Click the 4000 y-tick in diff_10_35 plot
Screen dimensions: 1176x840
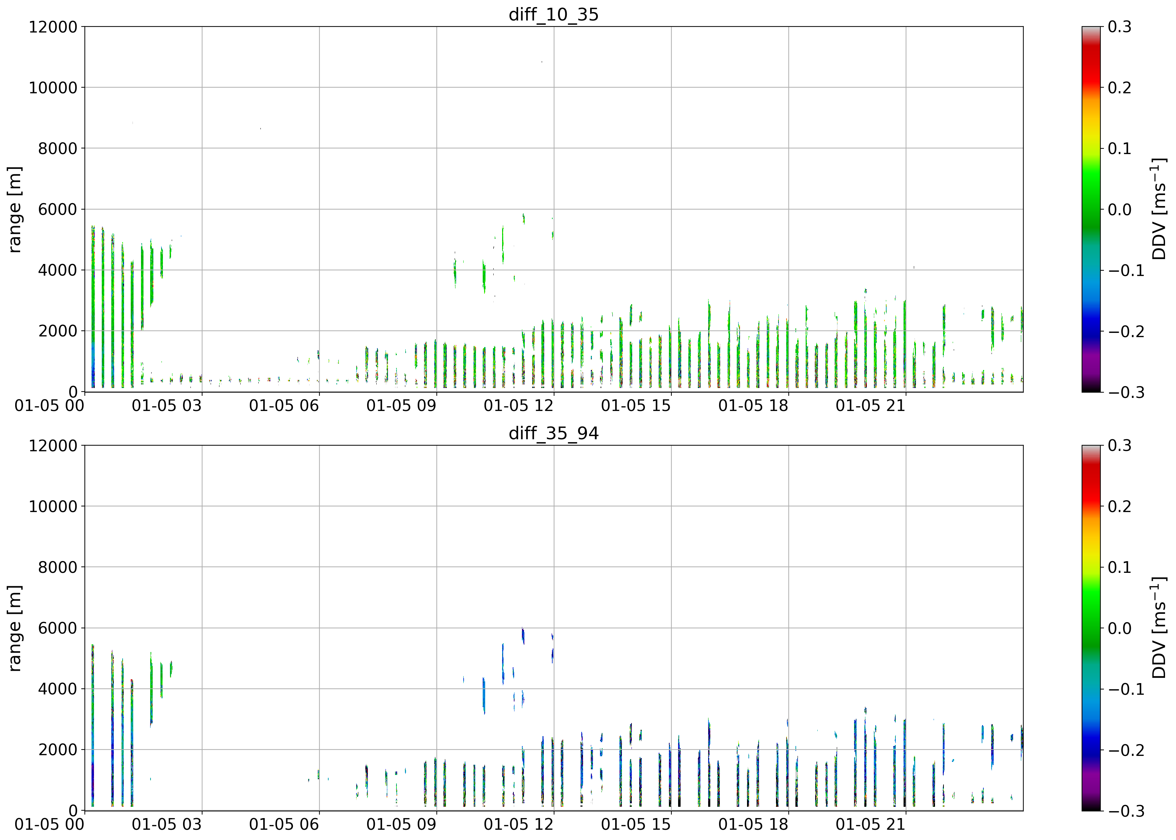57,270
